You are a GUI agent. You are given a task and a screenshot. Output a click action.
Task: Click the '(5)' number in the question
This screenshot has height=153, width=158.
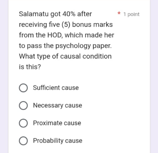66,25
